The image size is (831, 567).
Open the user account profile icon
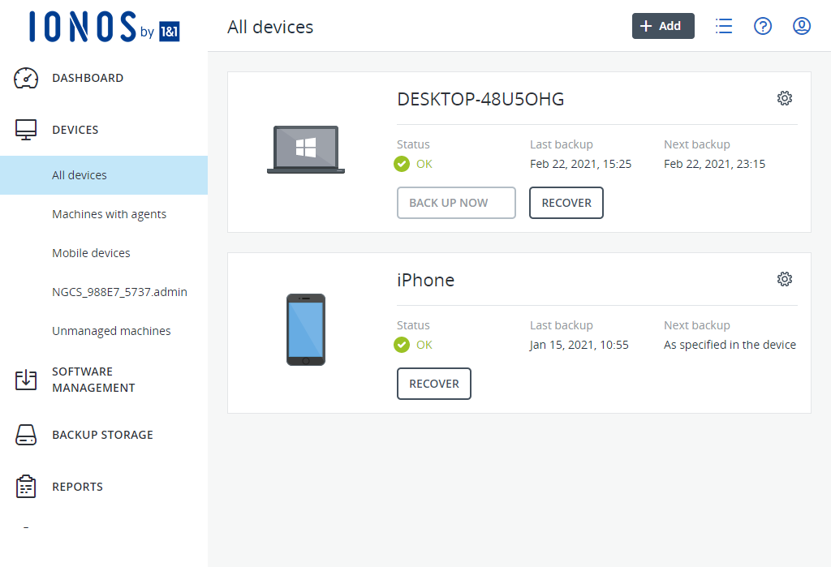[802, 26]
